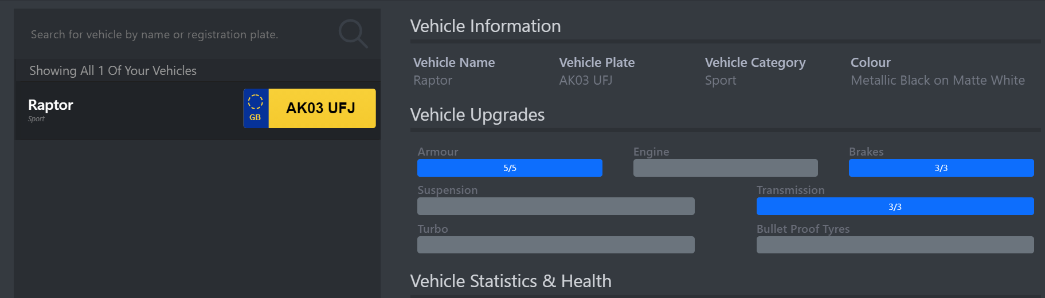The width and height of the screenshot is (1045, 298).
Task: Click the search magnifier icon
Action: pyautogui.click(x=353, y=33)
